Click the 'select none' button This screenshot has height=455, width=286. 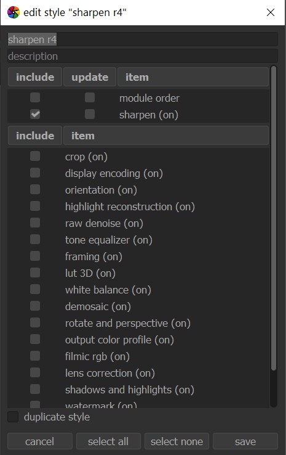tap(177, 441)
